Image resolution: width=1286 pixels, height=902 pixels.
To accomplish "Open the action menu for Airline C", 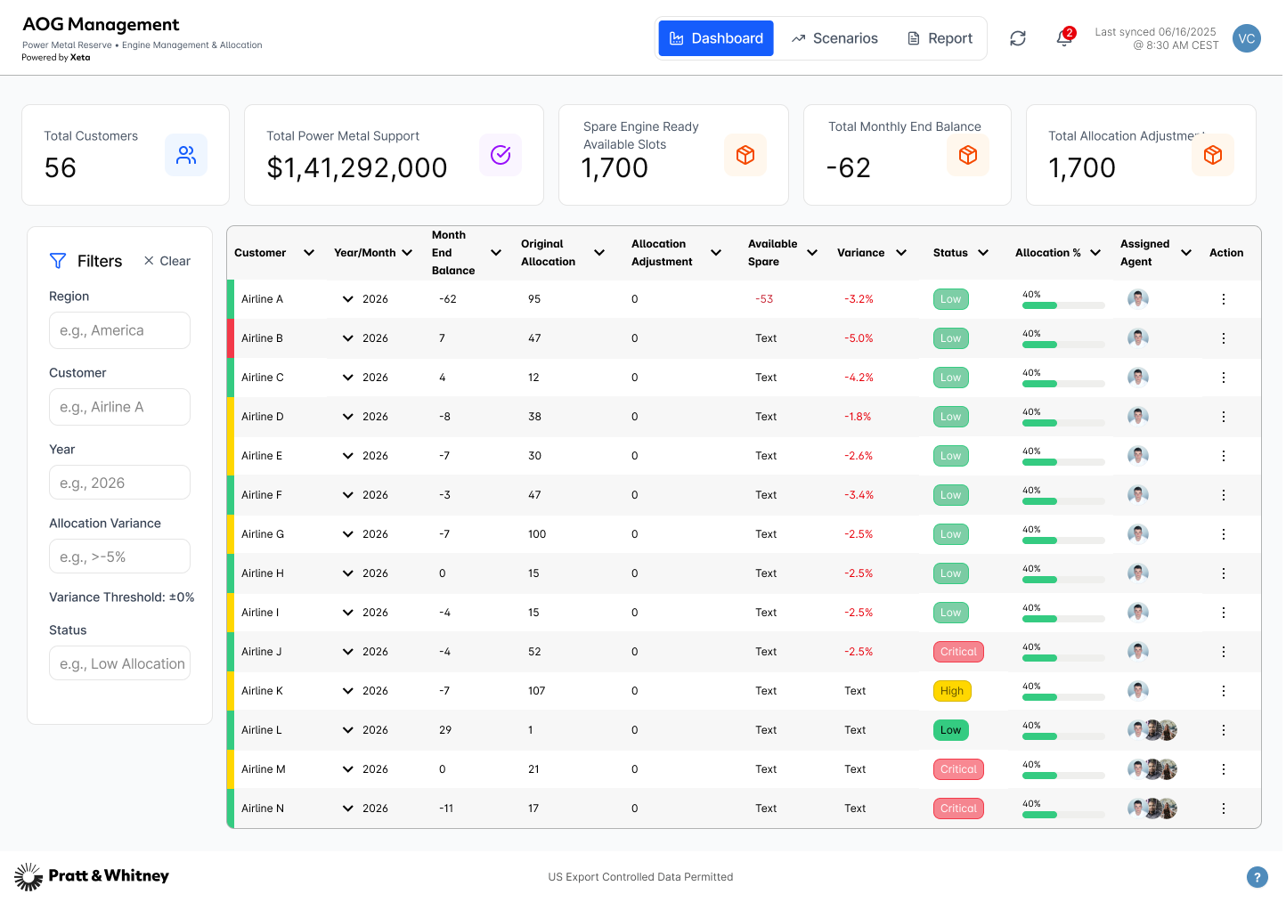I will (1224, 378).
